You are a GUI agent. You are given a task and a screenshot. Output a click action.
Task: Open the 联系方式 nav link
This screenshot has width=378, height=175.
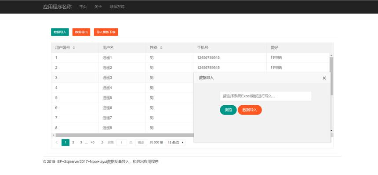(x=117, y=7)
